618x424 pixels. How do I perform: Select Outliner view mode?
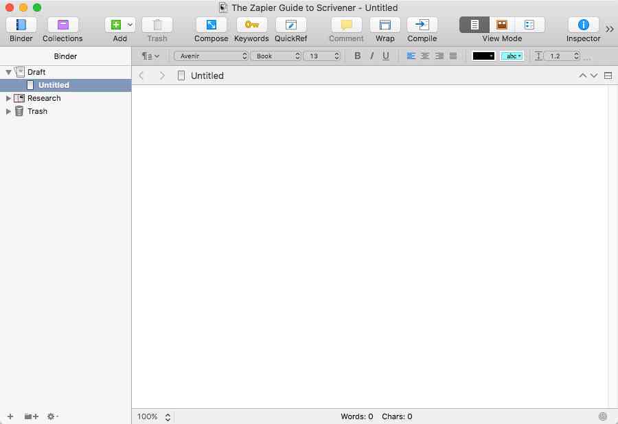(529, 25)
